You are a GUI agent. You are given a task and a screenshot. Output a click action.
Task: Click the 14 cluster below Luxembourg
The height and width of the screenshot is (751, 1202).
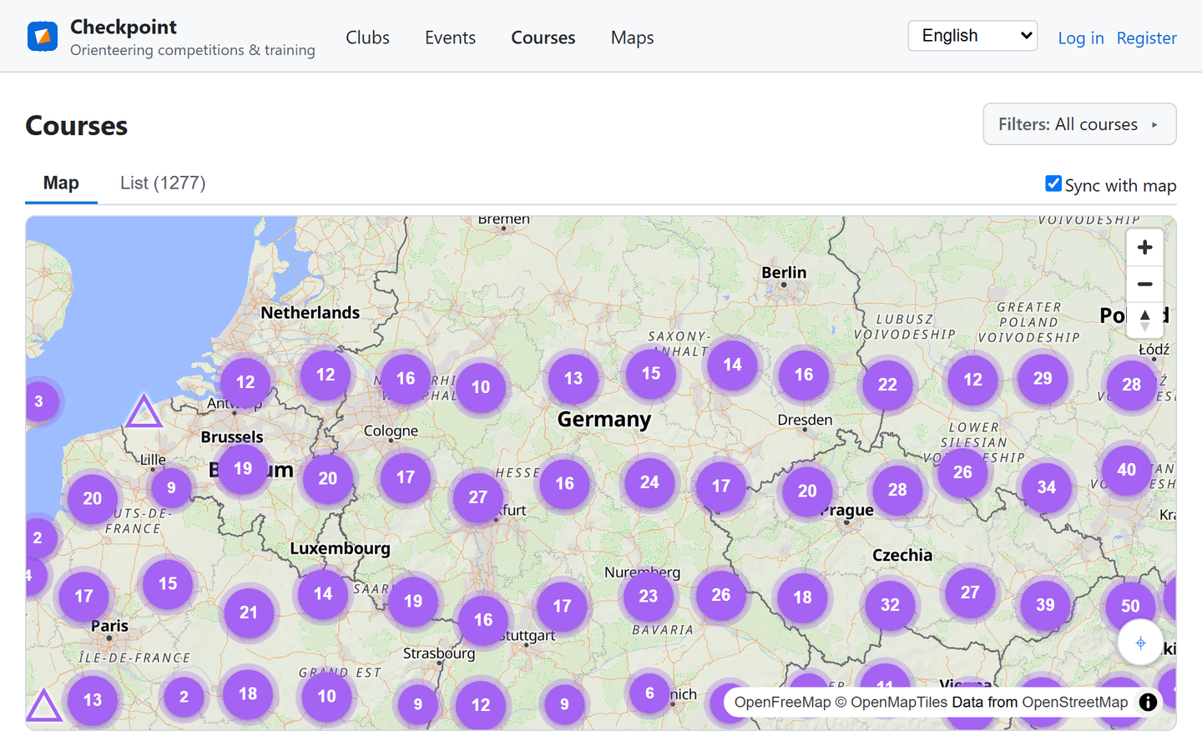323,594
